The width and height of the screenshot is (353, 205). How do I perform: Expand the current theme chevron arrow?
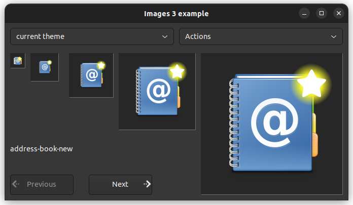tap(164, 36)
